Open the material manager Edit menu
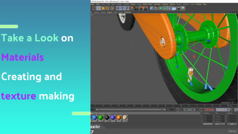This screenshot has height=134, width=238. click(96, 113)
